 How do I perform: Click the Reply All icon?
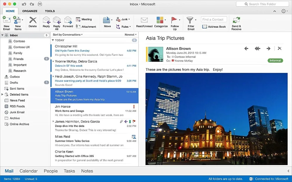click(x=57, y=21)
